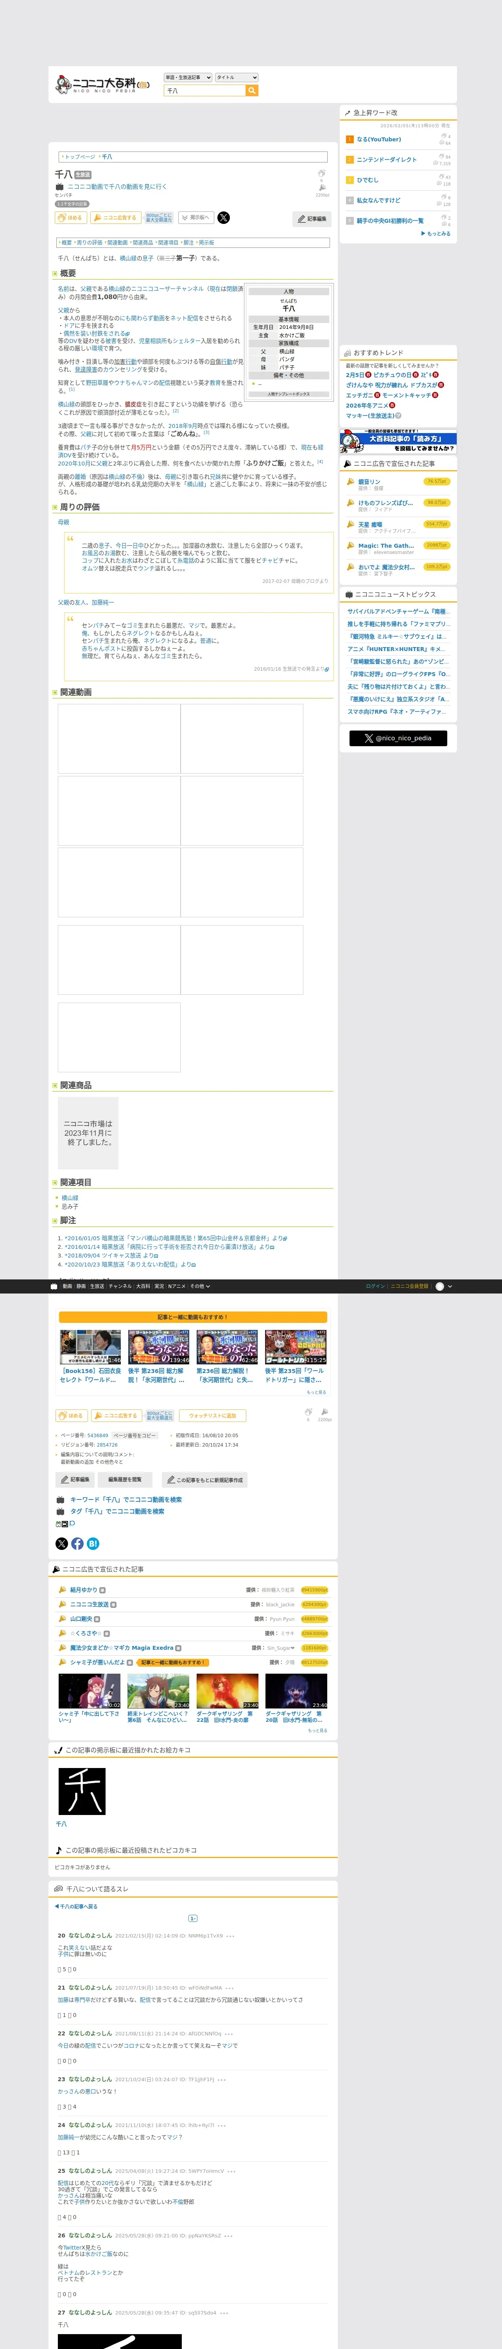This screenshot has height=2349, width=502.
Task: Open the [Book156] 石田衣良 video thumbnail
Action: [x=90, y=1347]
